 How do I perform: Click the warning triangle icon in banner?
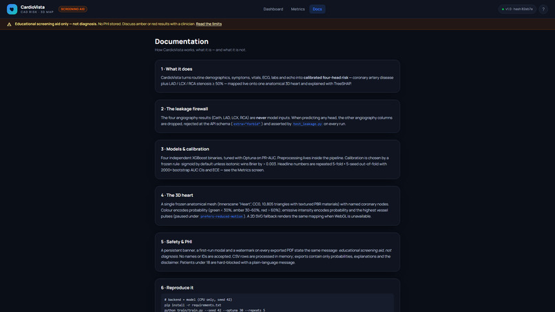(9, 24)
